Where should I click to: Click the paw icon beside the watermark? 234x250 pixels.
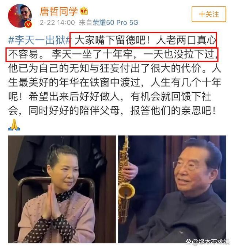click(x=189, y=242)
